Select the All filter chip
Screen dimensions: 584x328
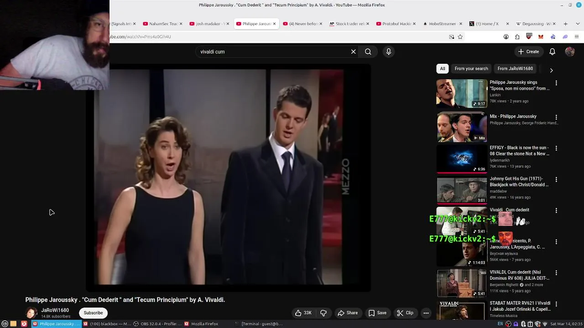click(442, 69)
